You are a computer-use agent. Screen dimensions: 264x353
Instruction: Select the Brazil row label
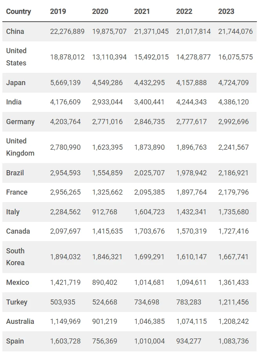click(15, 173)
